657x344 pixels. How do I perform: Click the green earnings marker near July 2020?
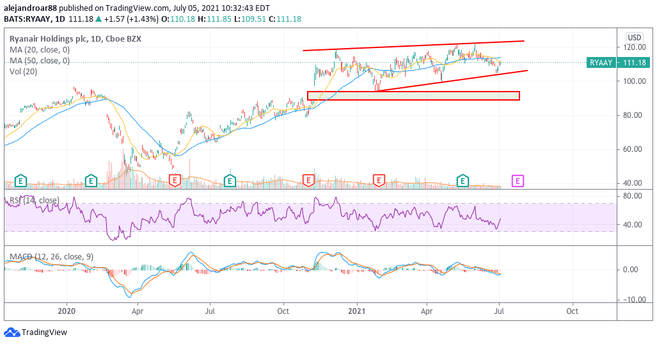(x=230, y=181)
